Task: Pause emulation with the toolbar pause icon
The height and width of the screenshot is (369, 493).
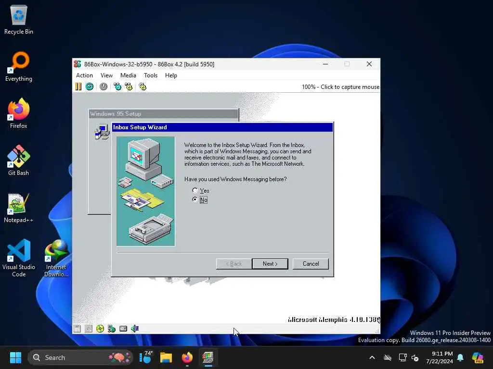Action: (x=78, y=86)
